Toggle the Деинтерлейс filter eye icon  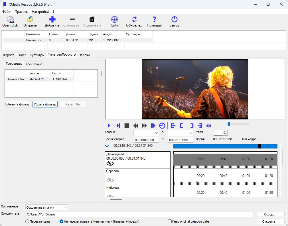[x=110, y=164]
